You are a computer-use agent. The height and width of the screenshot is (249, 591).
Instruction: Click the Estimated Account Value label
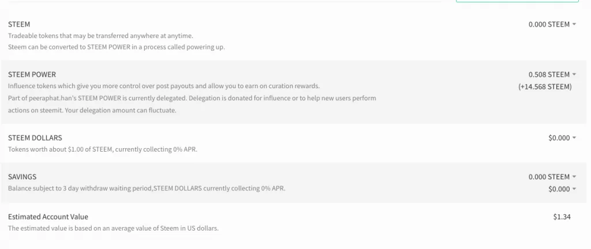point(48,217)
